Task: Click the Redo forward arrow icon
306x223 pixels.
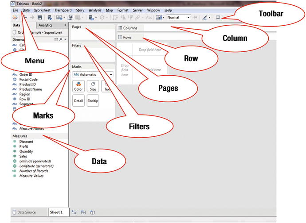Action: pyautogui.click(x=32, y=18)
